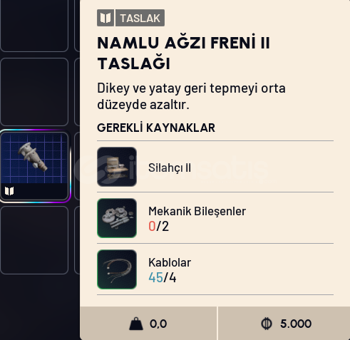Screen dimensions: 350x340
Task: Click the NAMLU AĞZI FRENİ II TASLAĞI title
Action: tap(183, 53)
